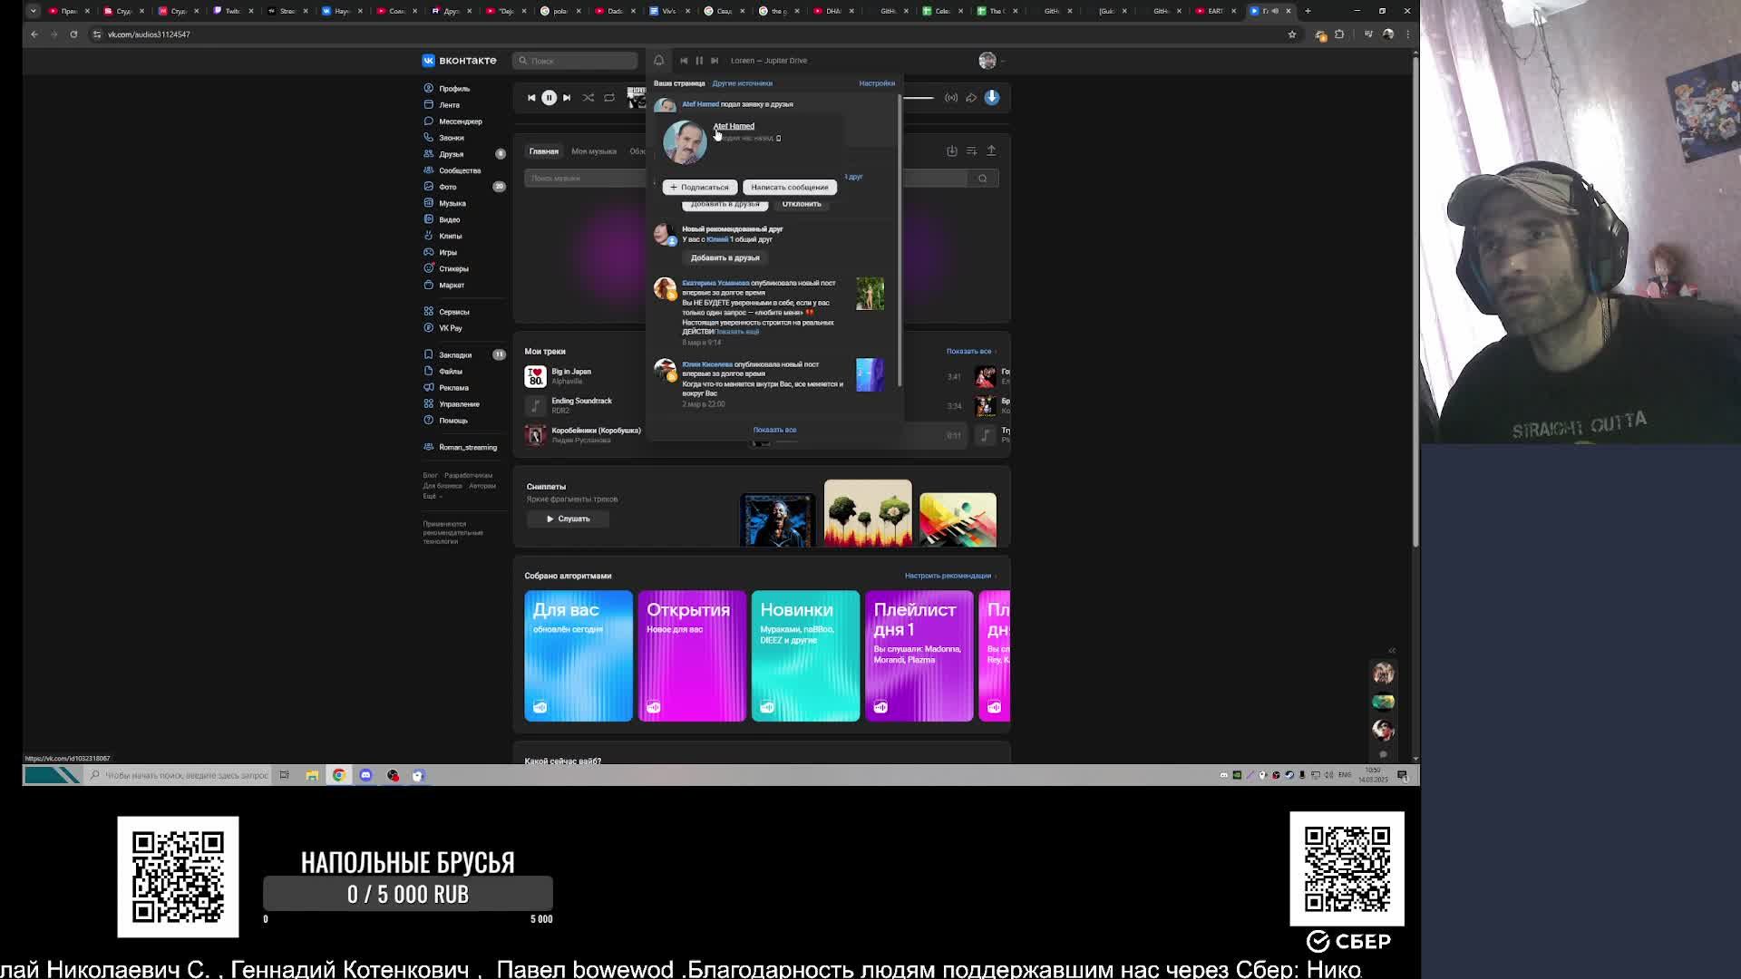The height and width of the screenshot is (979, 1741).
Task: Click the upload track arrow icon
Action: click(991, 151)
